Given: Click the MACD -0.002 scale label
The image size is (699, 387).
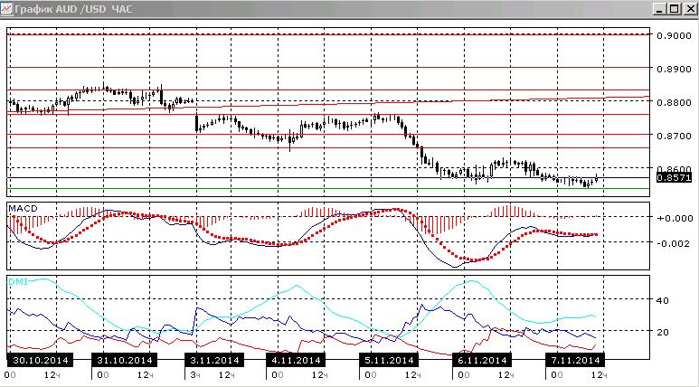Looking at the screenshot, I should 674,243.
